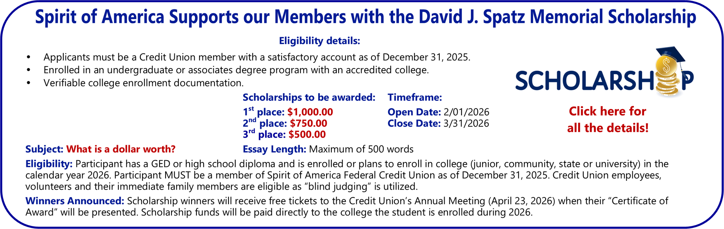Screen dimensions: 724x229
Task: Click the bold 'Eligibility:' paragraph label
Action: click(49, 164)
